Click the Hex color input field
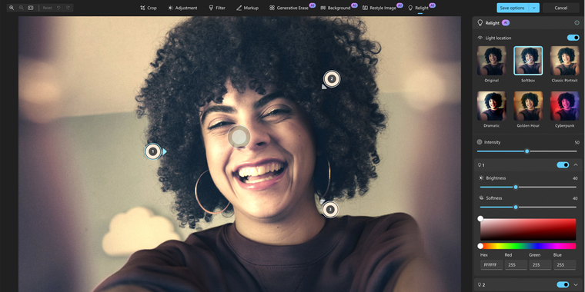This screenshot has height=292, width=585. pos(491,265)
